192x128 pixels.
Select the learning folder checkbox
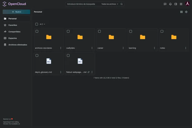pos(131,31)
